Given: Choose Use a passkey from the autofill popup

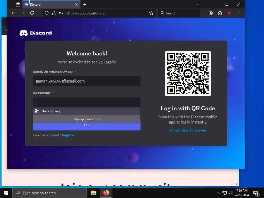Looking at the screenshot, I should pos(87,111).
